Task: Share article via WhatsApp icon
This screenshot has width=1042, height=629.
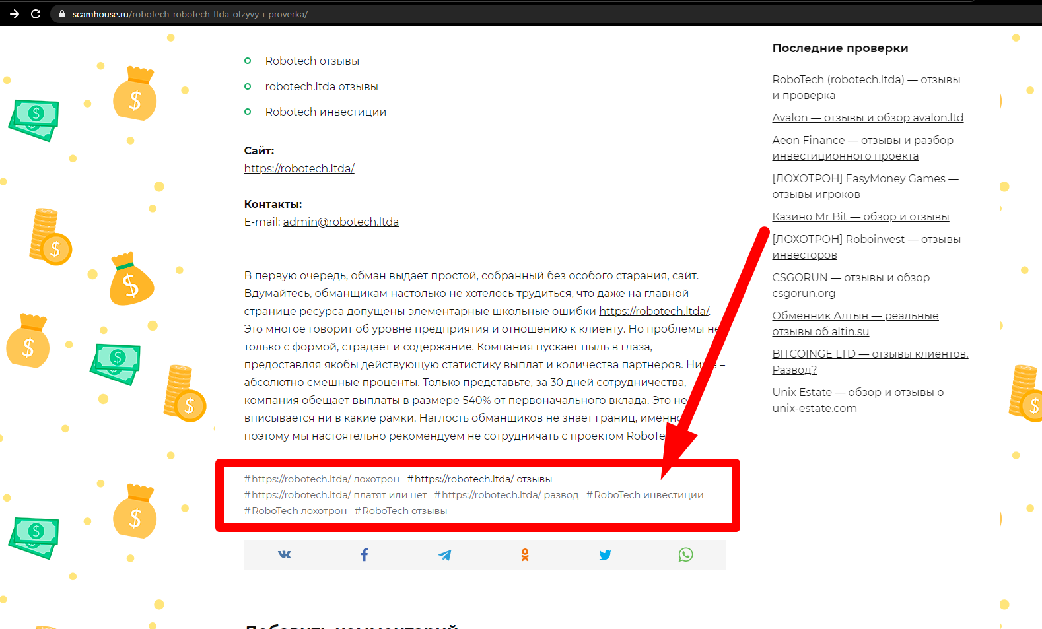Action: click(685, 554)
